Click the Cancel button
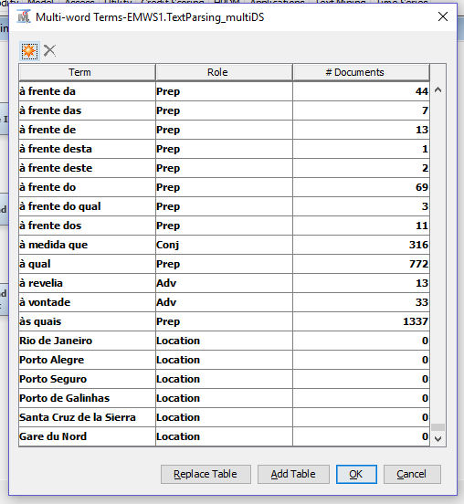The image size is (464, 504). pyautogui.click(x=412, y=474)
